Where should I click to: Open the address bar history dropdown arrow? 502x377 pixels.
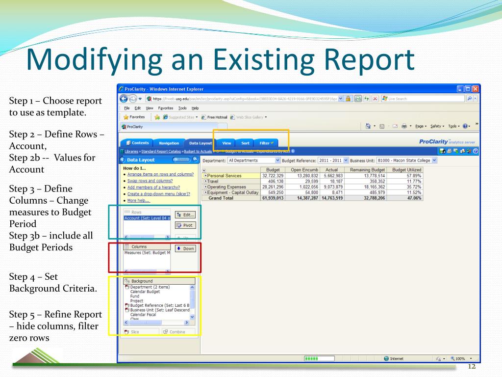point(341,99)
